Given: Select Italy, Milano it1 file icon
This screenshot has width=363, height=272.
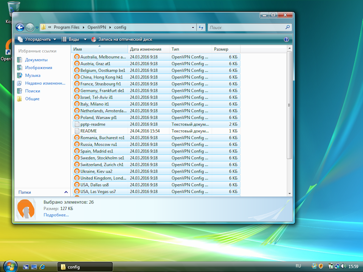Looking at the screenshot, I should click(x=77, y=104).
